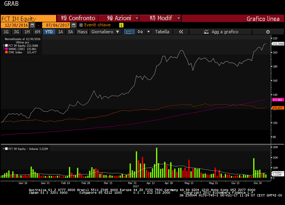Switch to the 6M time range
This screenshot has height=205, width=285.
(x=37, y=32)
